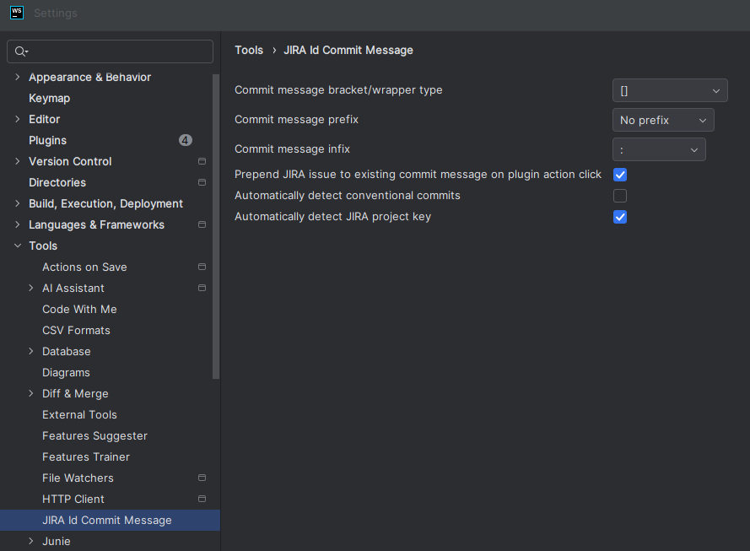Image resolution: width=750 pixels, height=551 pixels.
Task: Click the Plugins update count badge
Action: (x=185, y=140)
